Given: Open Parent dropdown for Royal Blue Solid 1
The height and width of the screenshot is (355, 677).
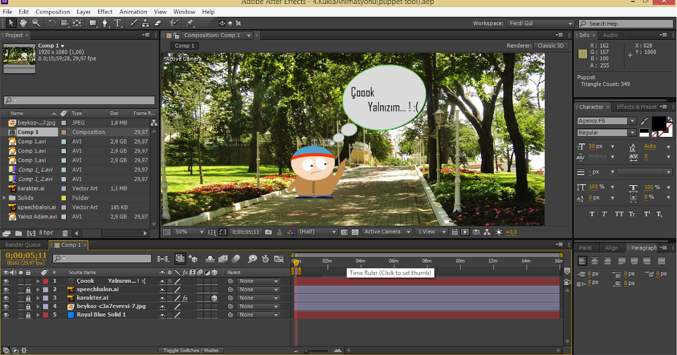Looking at the screenshot, I should tap(258, 314).
